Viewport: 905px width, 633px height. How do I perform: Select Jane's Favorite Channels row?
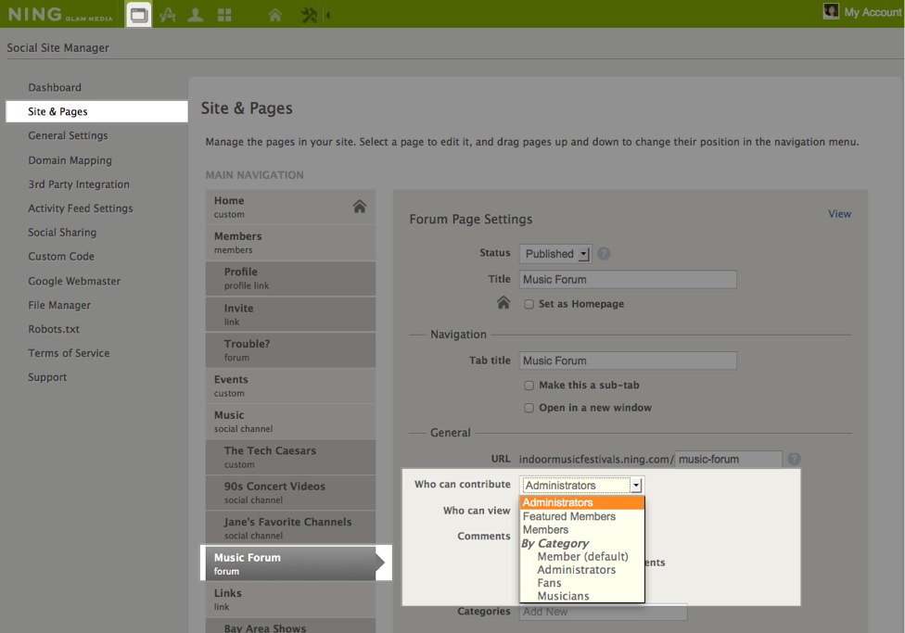click(290, 528)
